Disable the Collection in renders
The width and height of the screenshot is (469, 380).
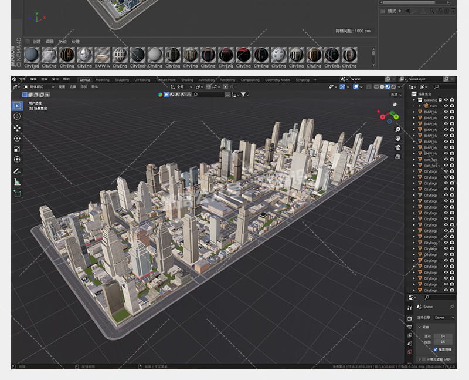click(x=452, y=100)
